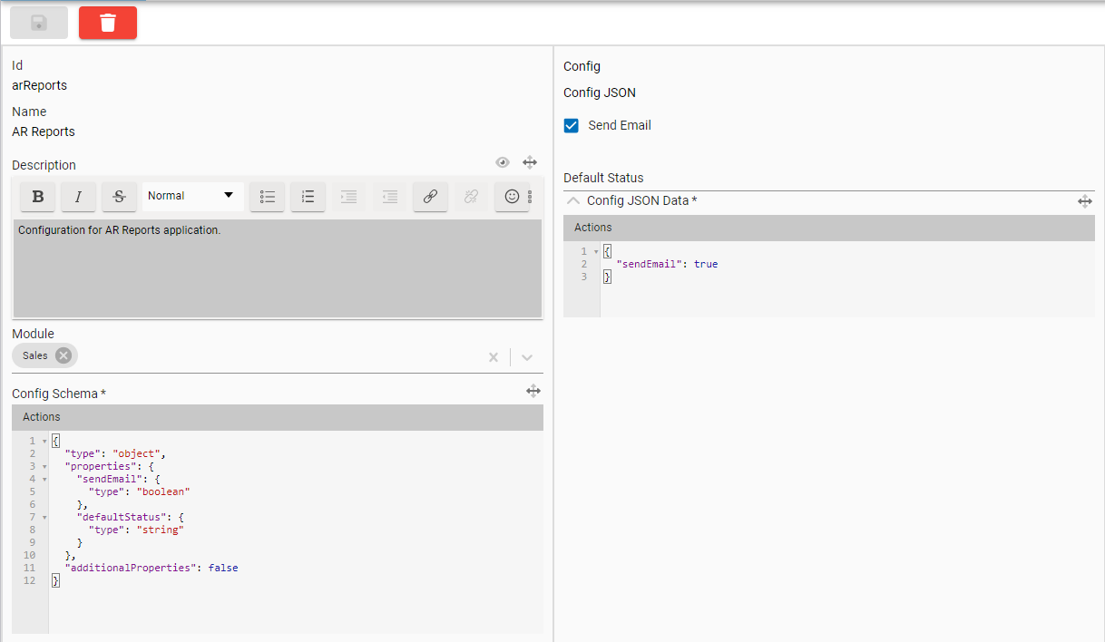Screen dimensions: 1105x642
Task: Open the Module dropdown chevron
Action: click(527, 357)
